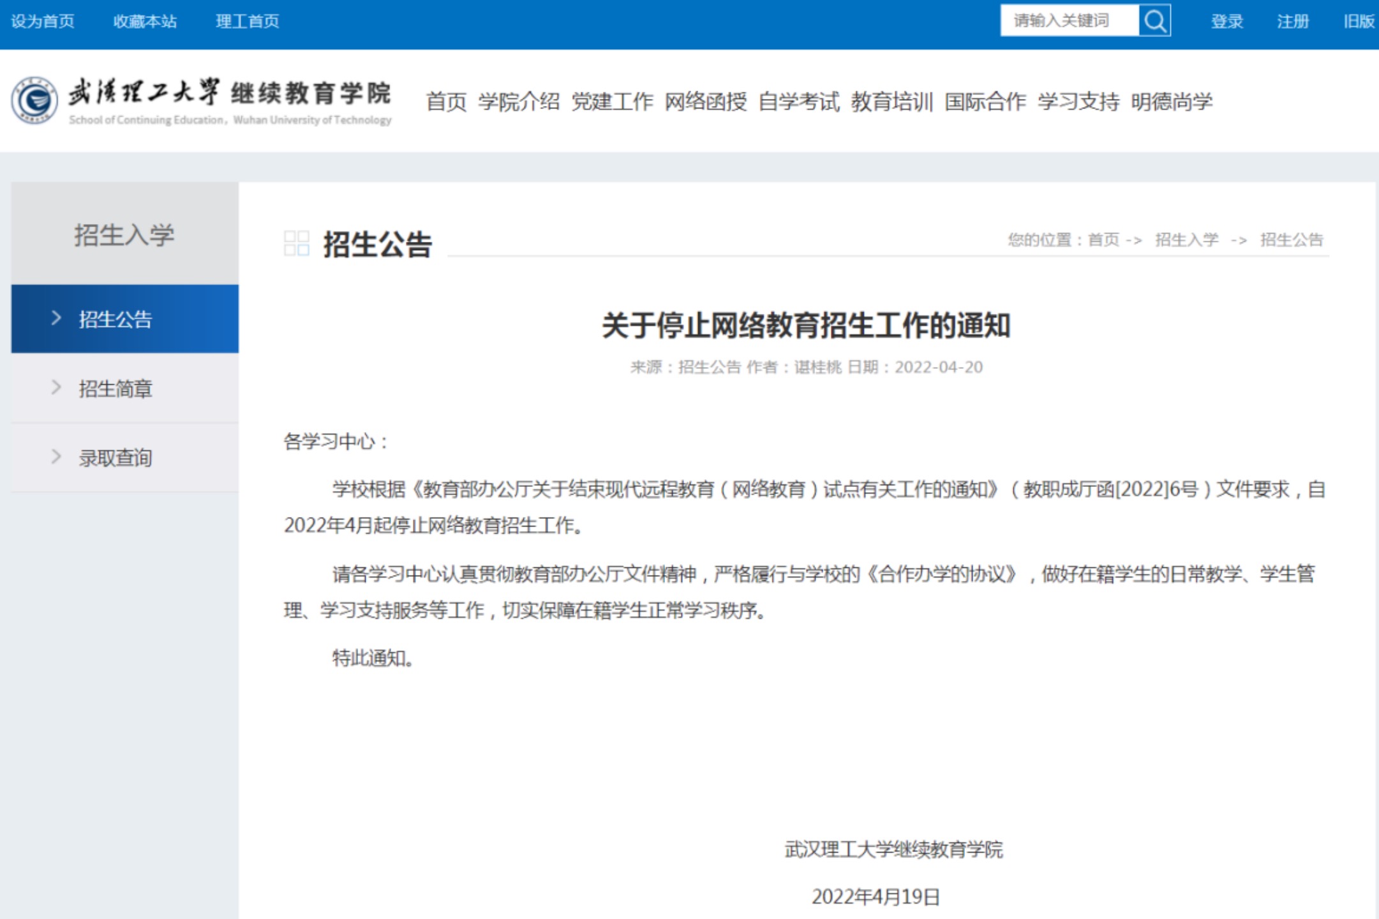This screenshot has width=1379, height=919.
Task: Open the 党建工作 navigation item
Action: click(x=612, y=101)
